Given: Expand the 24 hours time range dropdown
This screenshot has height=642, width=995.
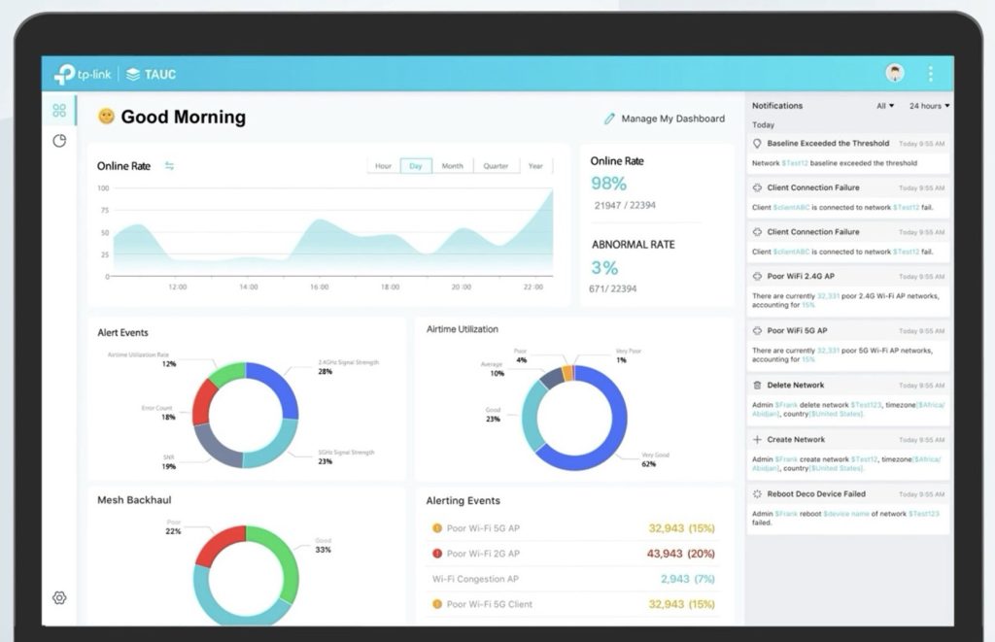Looking at the screenshot, I should click(929, 106).
